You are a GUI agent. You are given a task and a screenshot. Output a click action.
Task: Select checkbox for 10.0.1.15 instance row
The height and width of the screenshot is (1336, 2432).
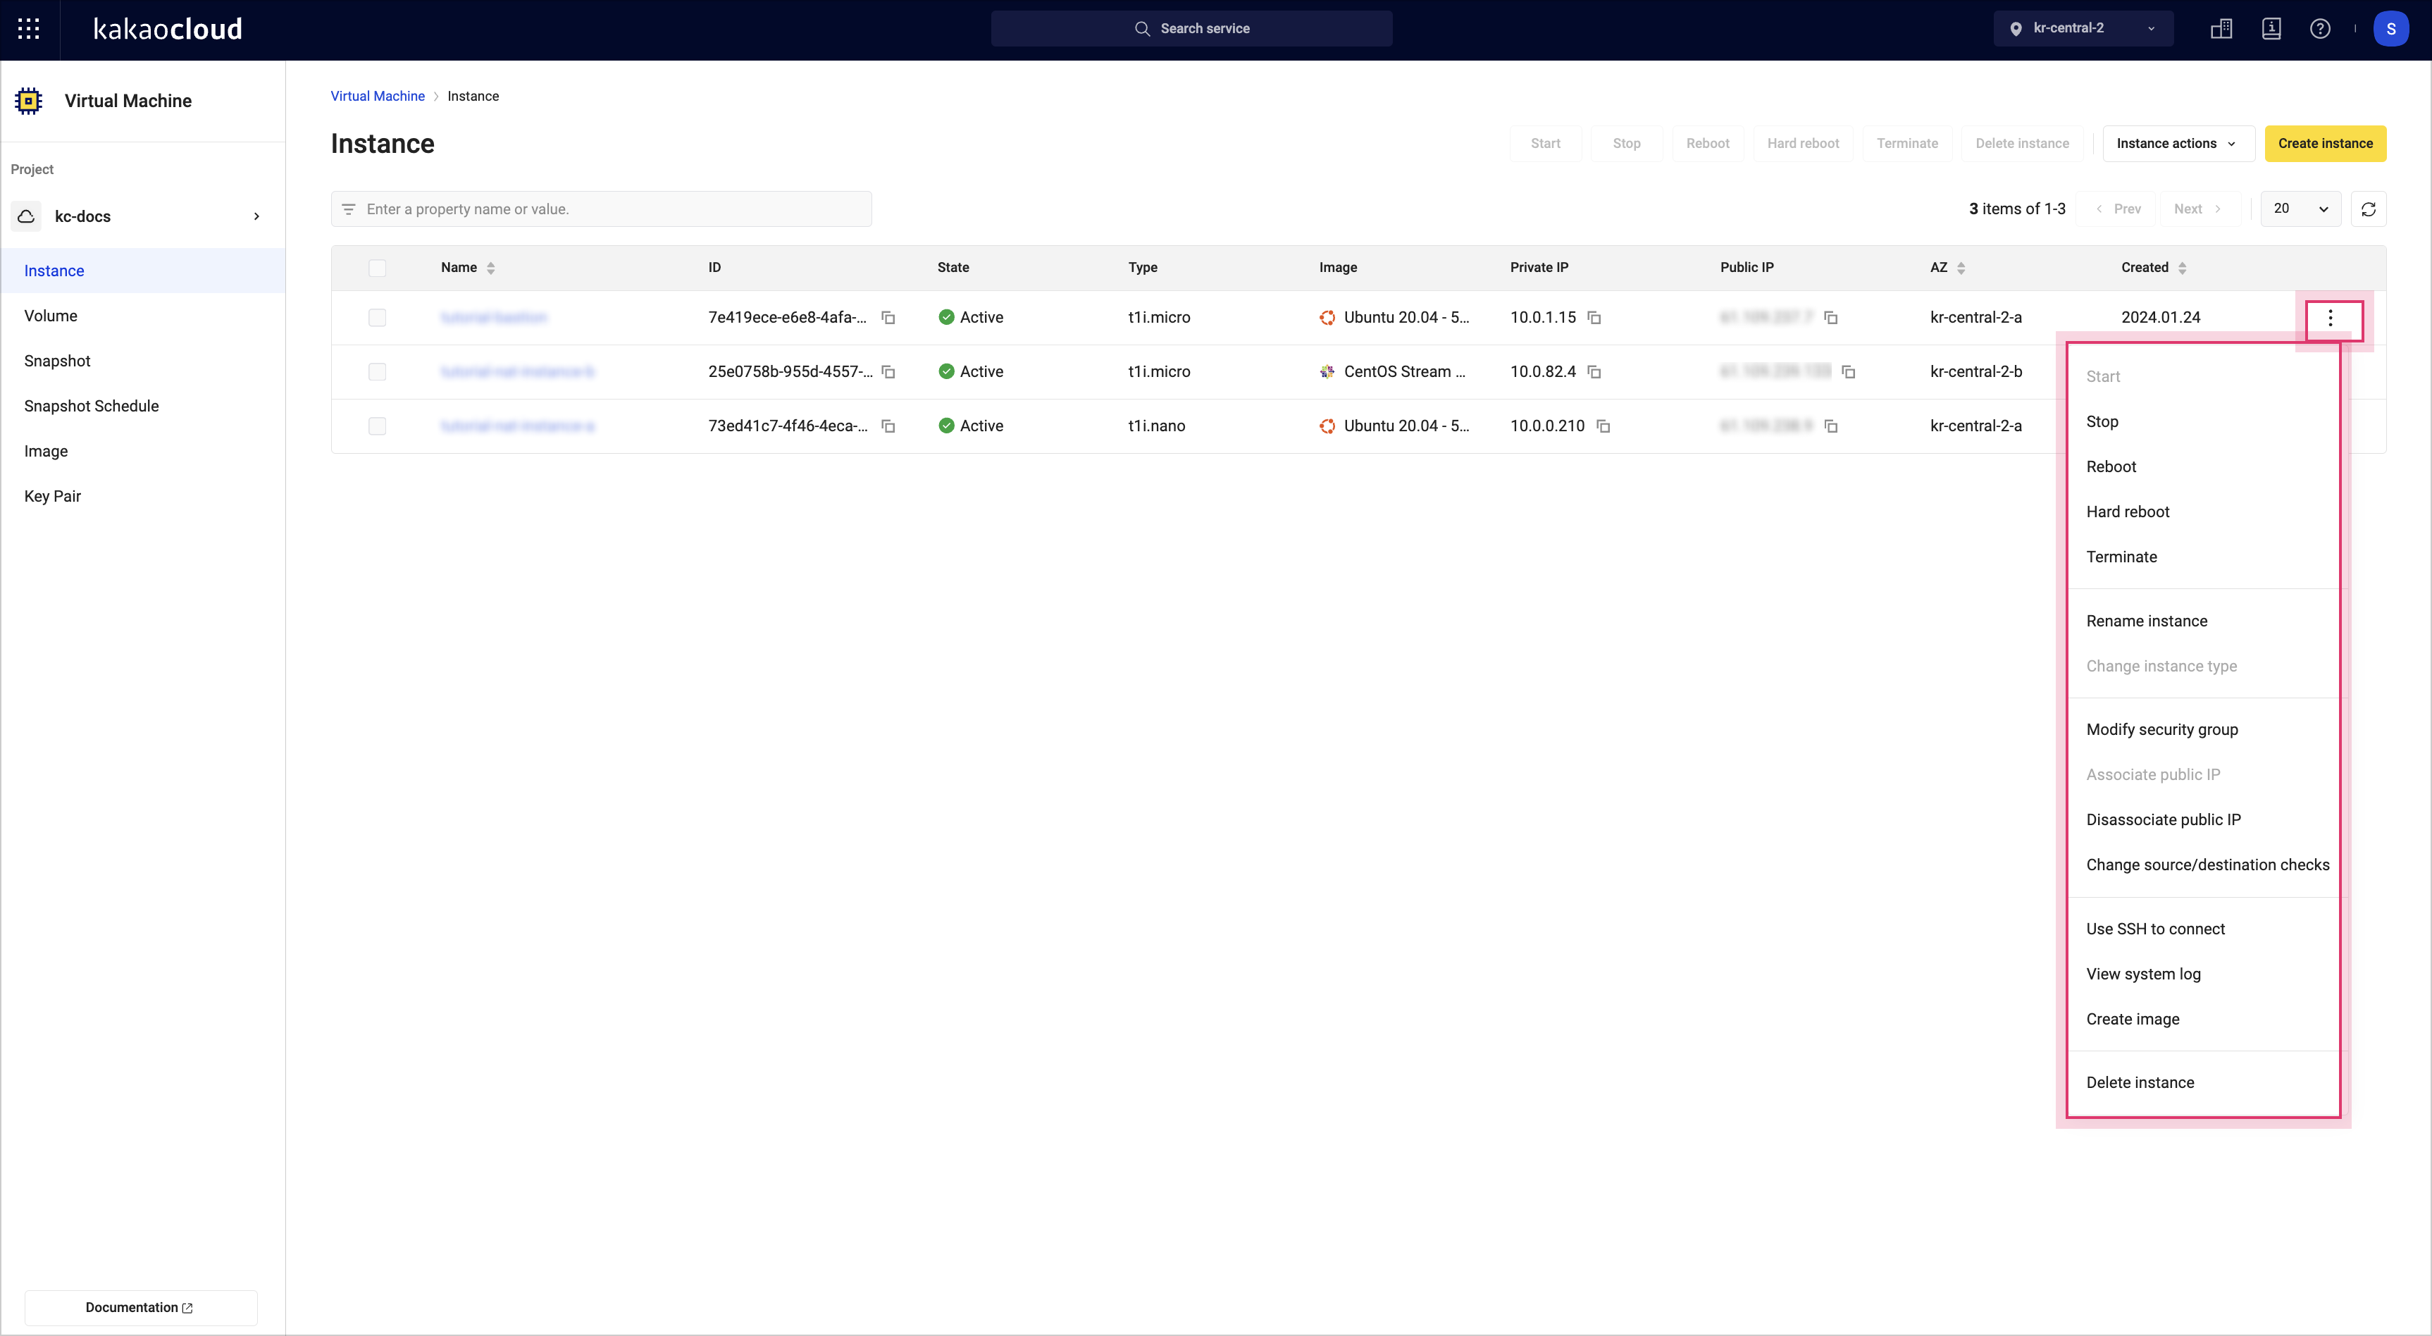(x=377, y=317)
